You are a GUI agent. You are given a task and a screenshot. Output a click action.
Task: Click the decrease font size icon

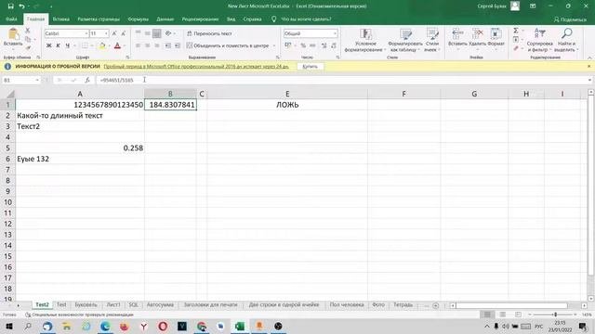[124, 33]
